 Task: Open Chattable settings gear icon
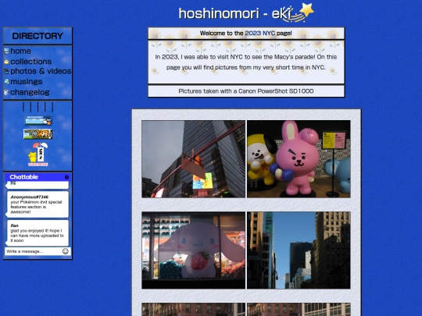coord(66,177)
